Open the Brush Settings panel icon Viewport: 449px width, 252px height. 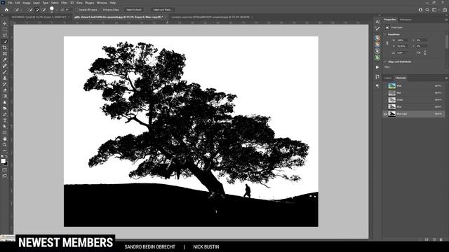[377, 28]
